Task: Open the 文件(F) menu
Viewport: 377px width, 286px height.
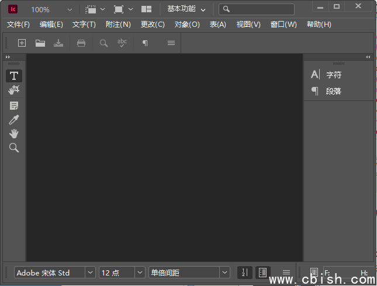Action: point(18,25)
